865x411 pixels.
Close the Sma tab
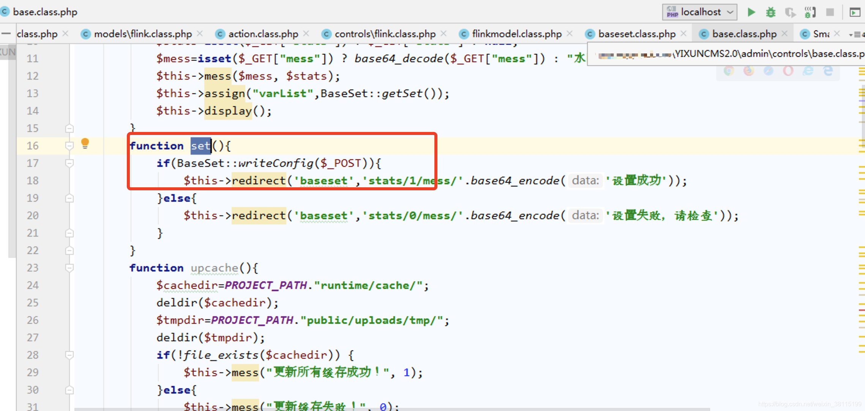point(837,34)
